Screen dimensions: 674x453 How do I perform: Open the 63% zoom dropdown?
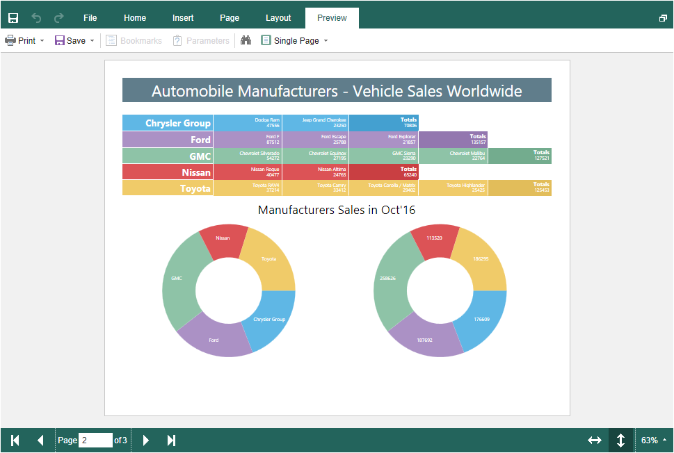pos(654,440)
